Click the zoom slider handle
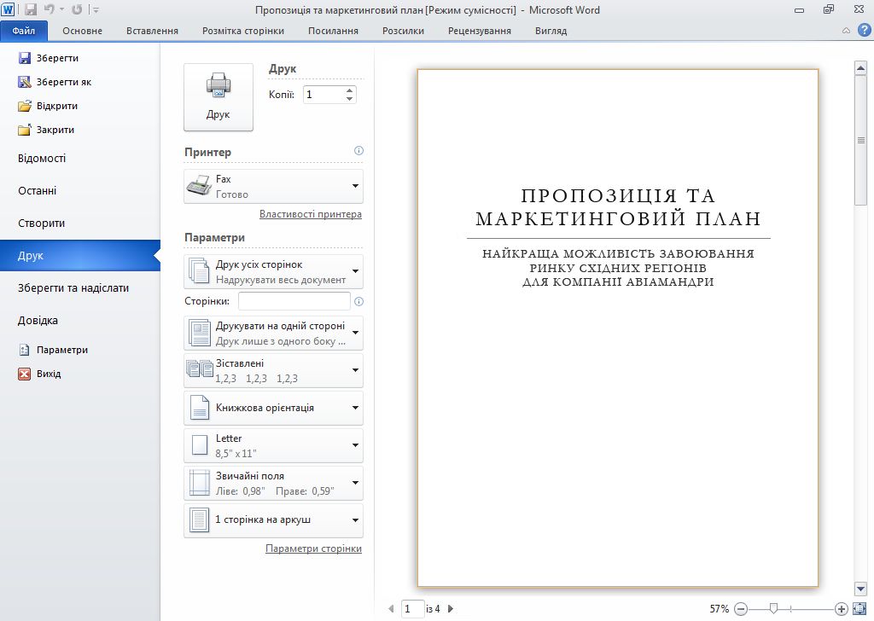Viewport: 874px width, 621px height. point(773,608)
